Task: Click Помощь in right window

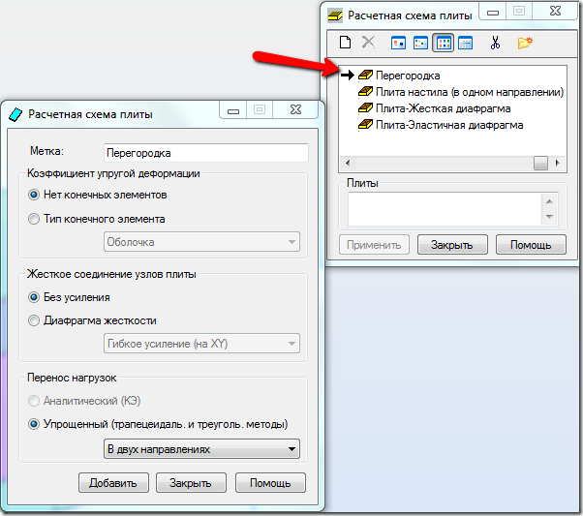Action: pos(531,245)
